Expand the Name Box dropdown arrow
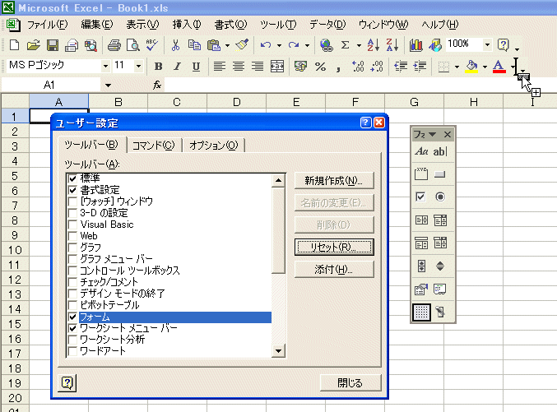 click(108, 86)
